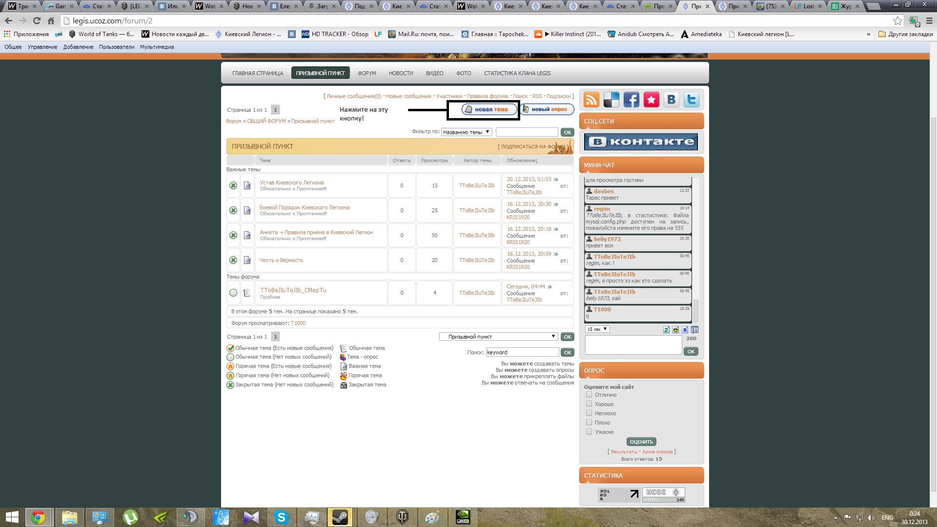The width and height of the screenshot is (937, 527).
Task: Sort topics by 'Просмотры' column header
Action: click(x=434, y=160)
